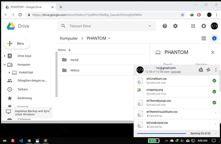This screenshot has width=221, height=144.
Task: Bookmark this page with the star icon
Action: [182, 15]
